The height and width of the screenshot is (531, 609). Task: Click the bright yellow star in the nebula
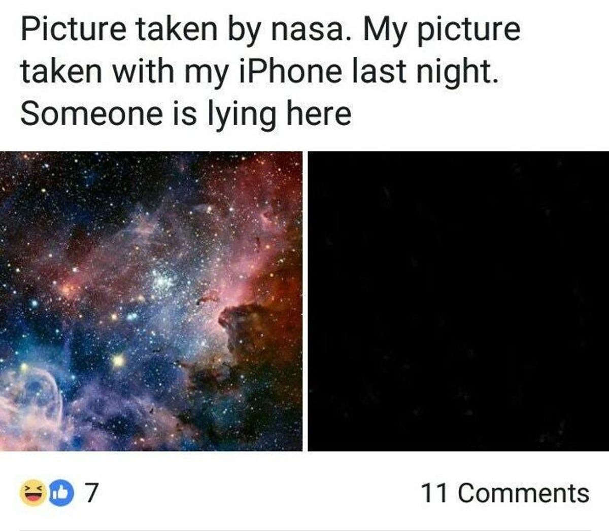pyautogui.click(x=118, y=360)
